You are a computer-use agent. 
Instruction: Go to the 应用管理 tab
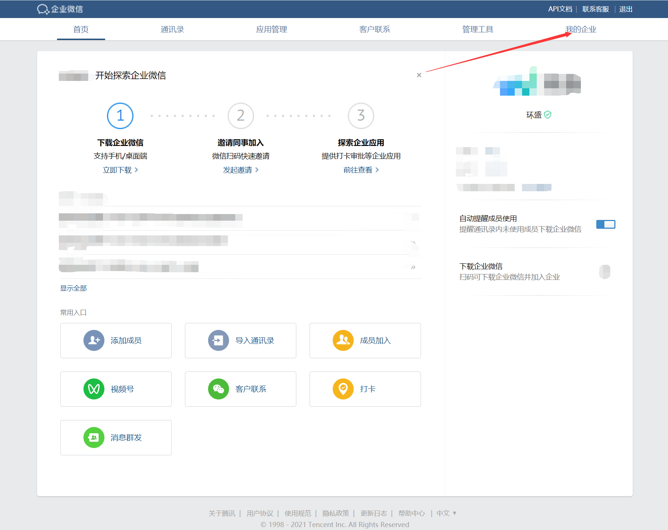pos(272,29)
